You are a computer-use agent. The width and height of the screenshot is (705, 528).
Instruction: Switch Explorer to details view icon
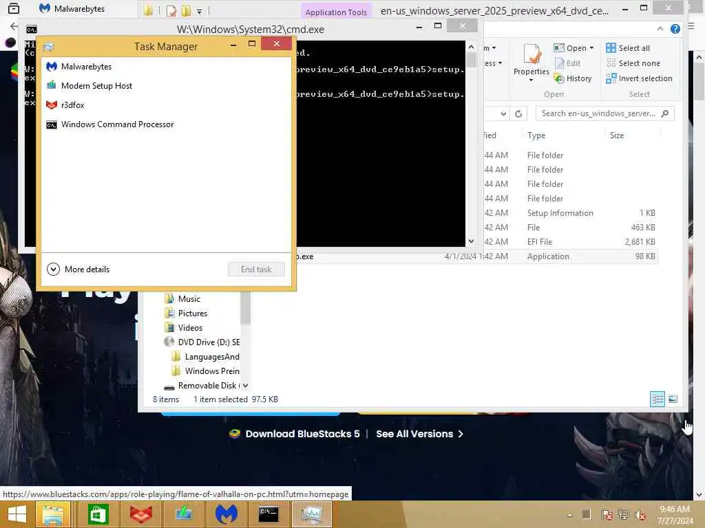point(657,399)
